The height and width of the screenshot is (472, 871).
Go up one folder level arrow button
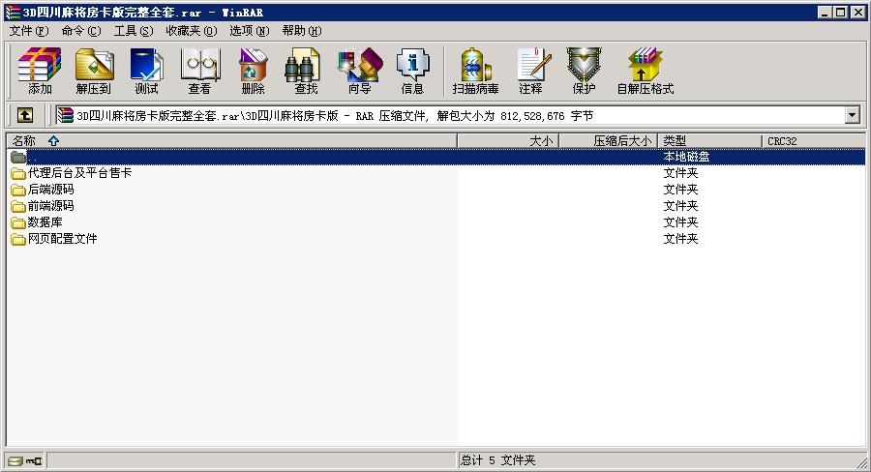[x=25, y=115]
